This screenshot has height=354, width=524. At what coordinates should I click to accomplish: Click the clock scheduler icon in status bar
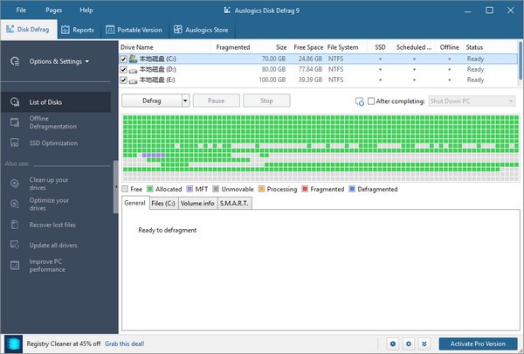point(393,344)
